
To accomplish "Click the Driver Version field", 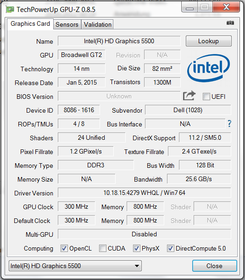I will point(145,193).
